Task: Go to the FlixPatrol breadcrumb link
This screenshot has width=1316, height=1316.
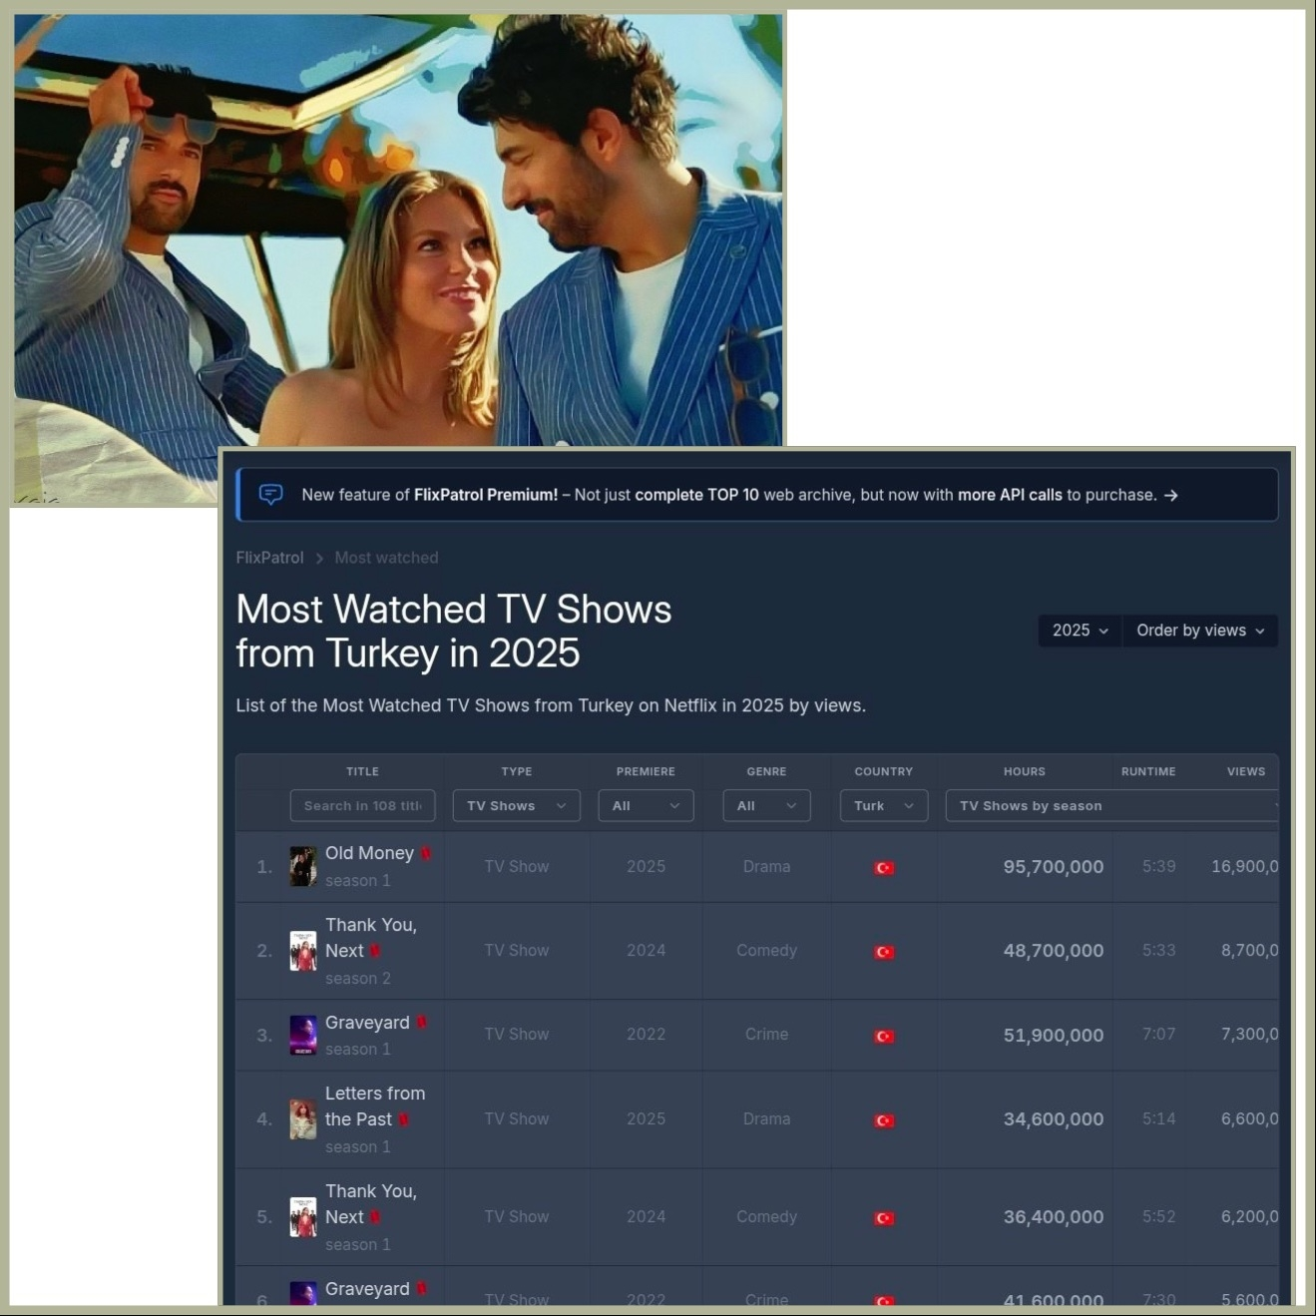Action: (269, 558)
